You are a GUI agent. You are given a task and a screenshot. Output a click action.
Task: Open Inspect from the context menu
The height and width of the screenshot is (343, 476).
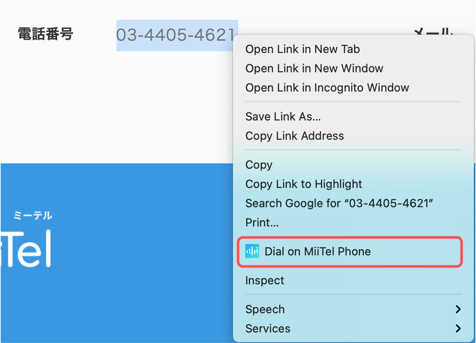[x=264, y=280]
